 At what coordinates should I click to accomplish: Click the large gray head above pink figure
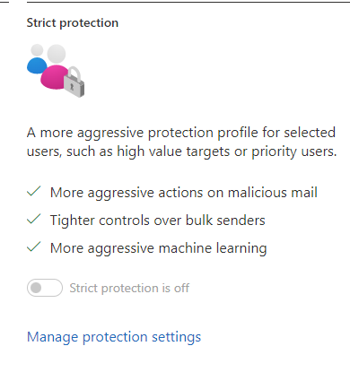57,54
